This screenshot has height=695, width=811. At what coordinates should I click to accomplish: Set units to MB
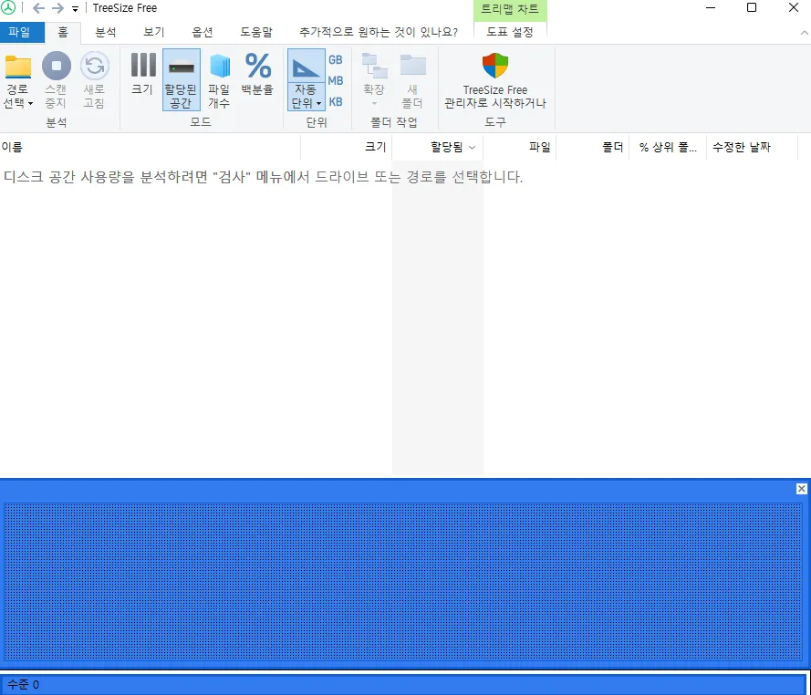pos(335,80)
